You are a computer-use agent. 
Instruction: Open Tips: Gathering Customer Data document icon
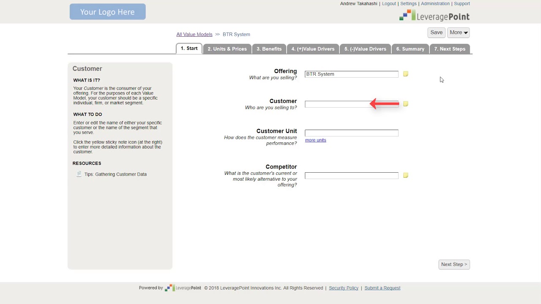pos(79,174)
